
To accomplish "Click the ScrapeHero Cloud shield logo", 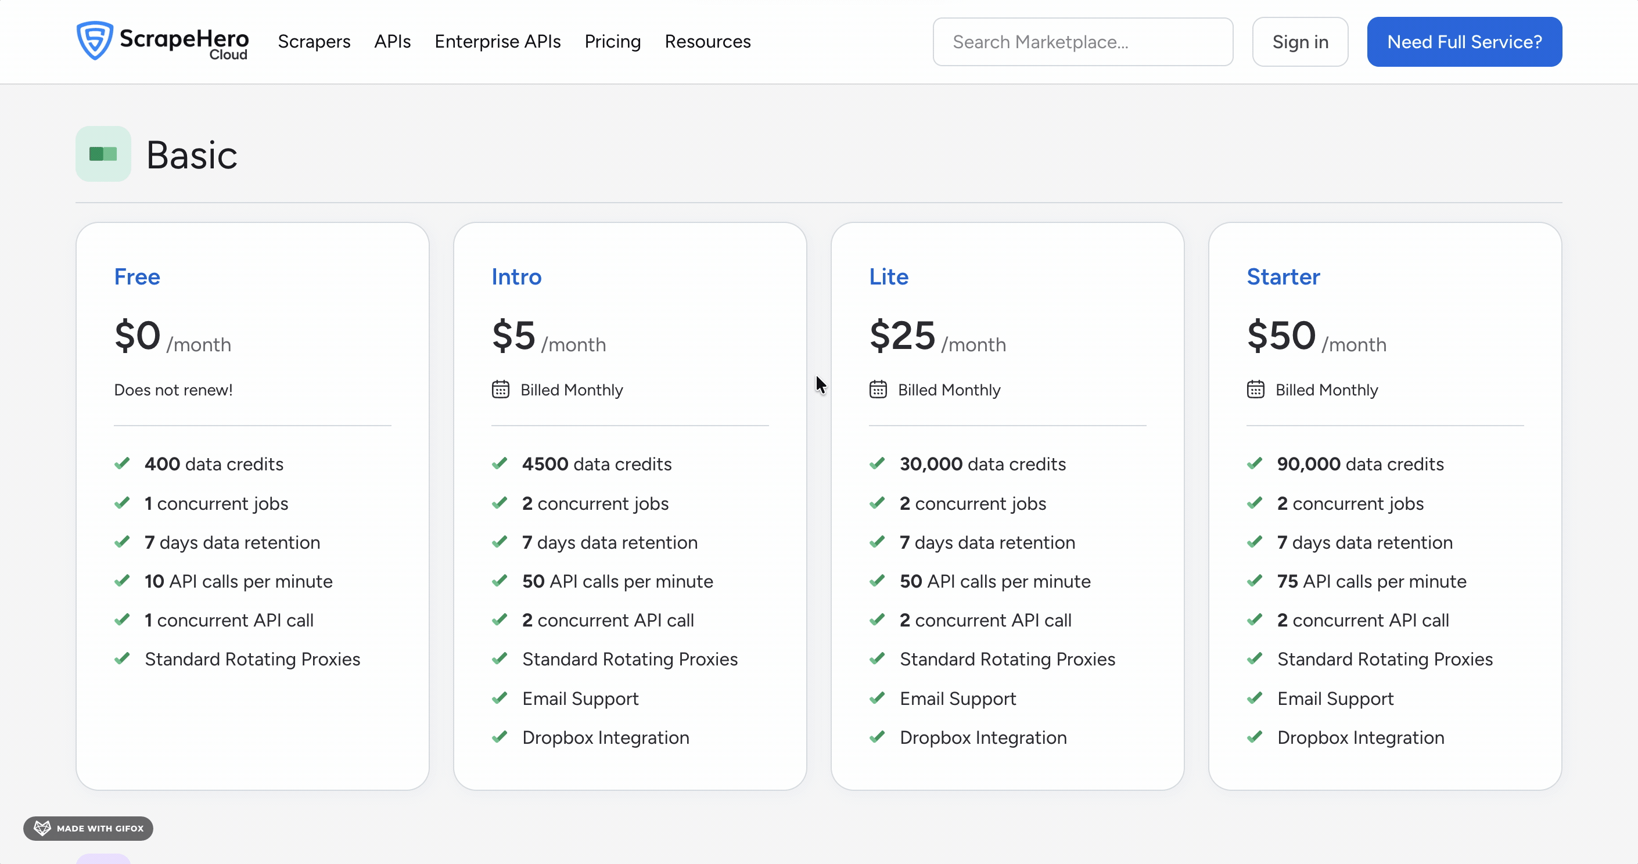I will click(x=95, y=41).
